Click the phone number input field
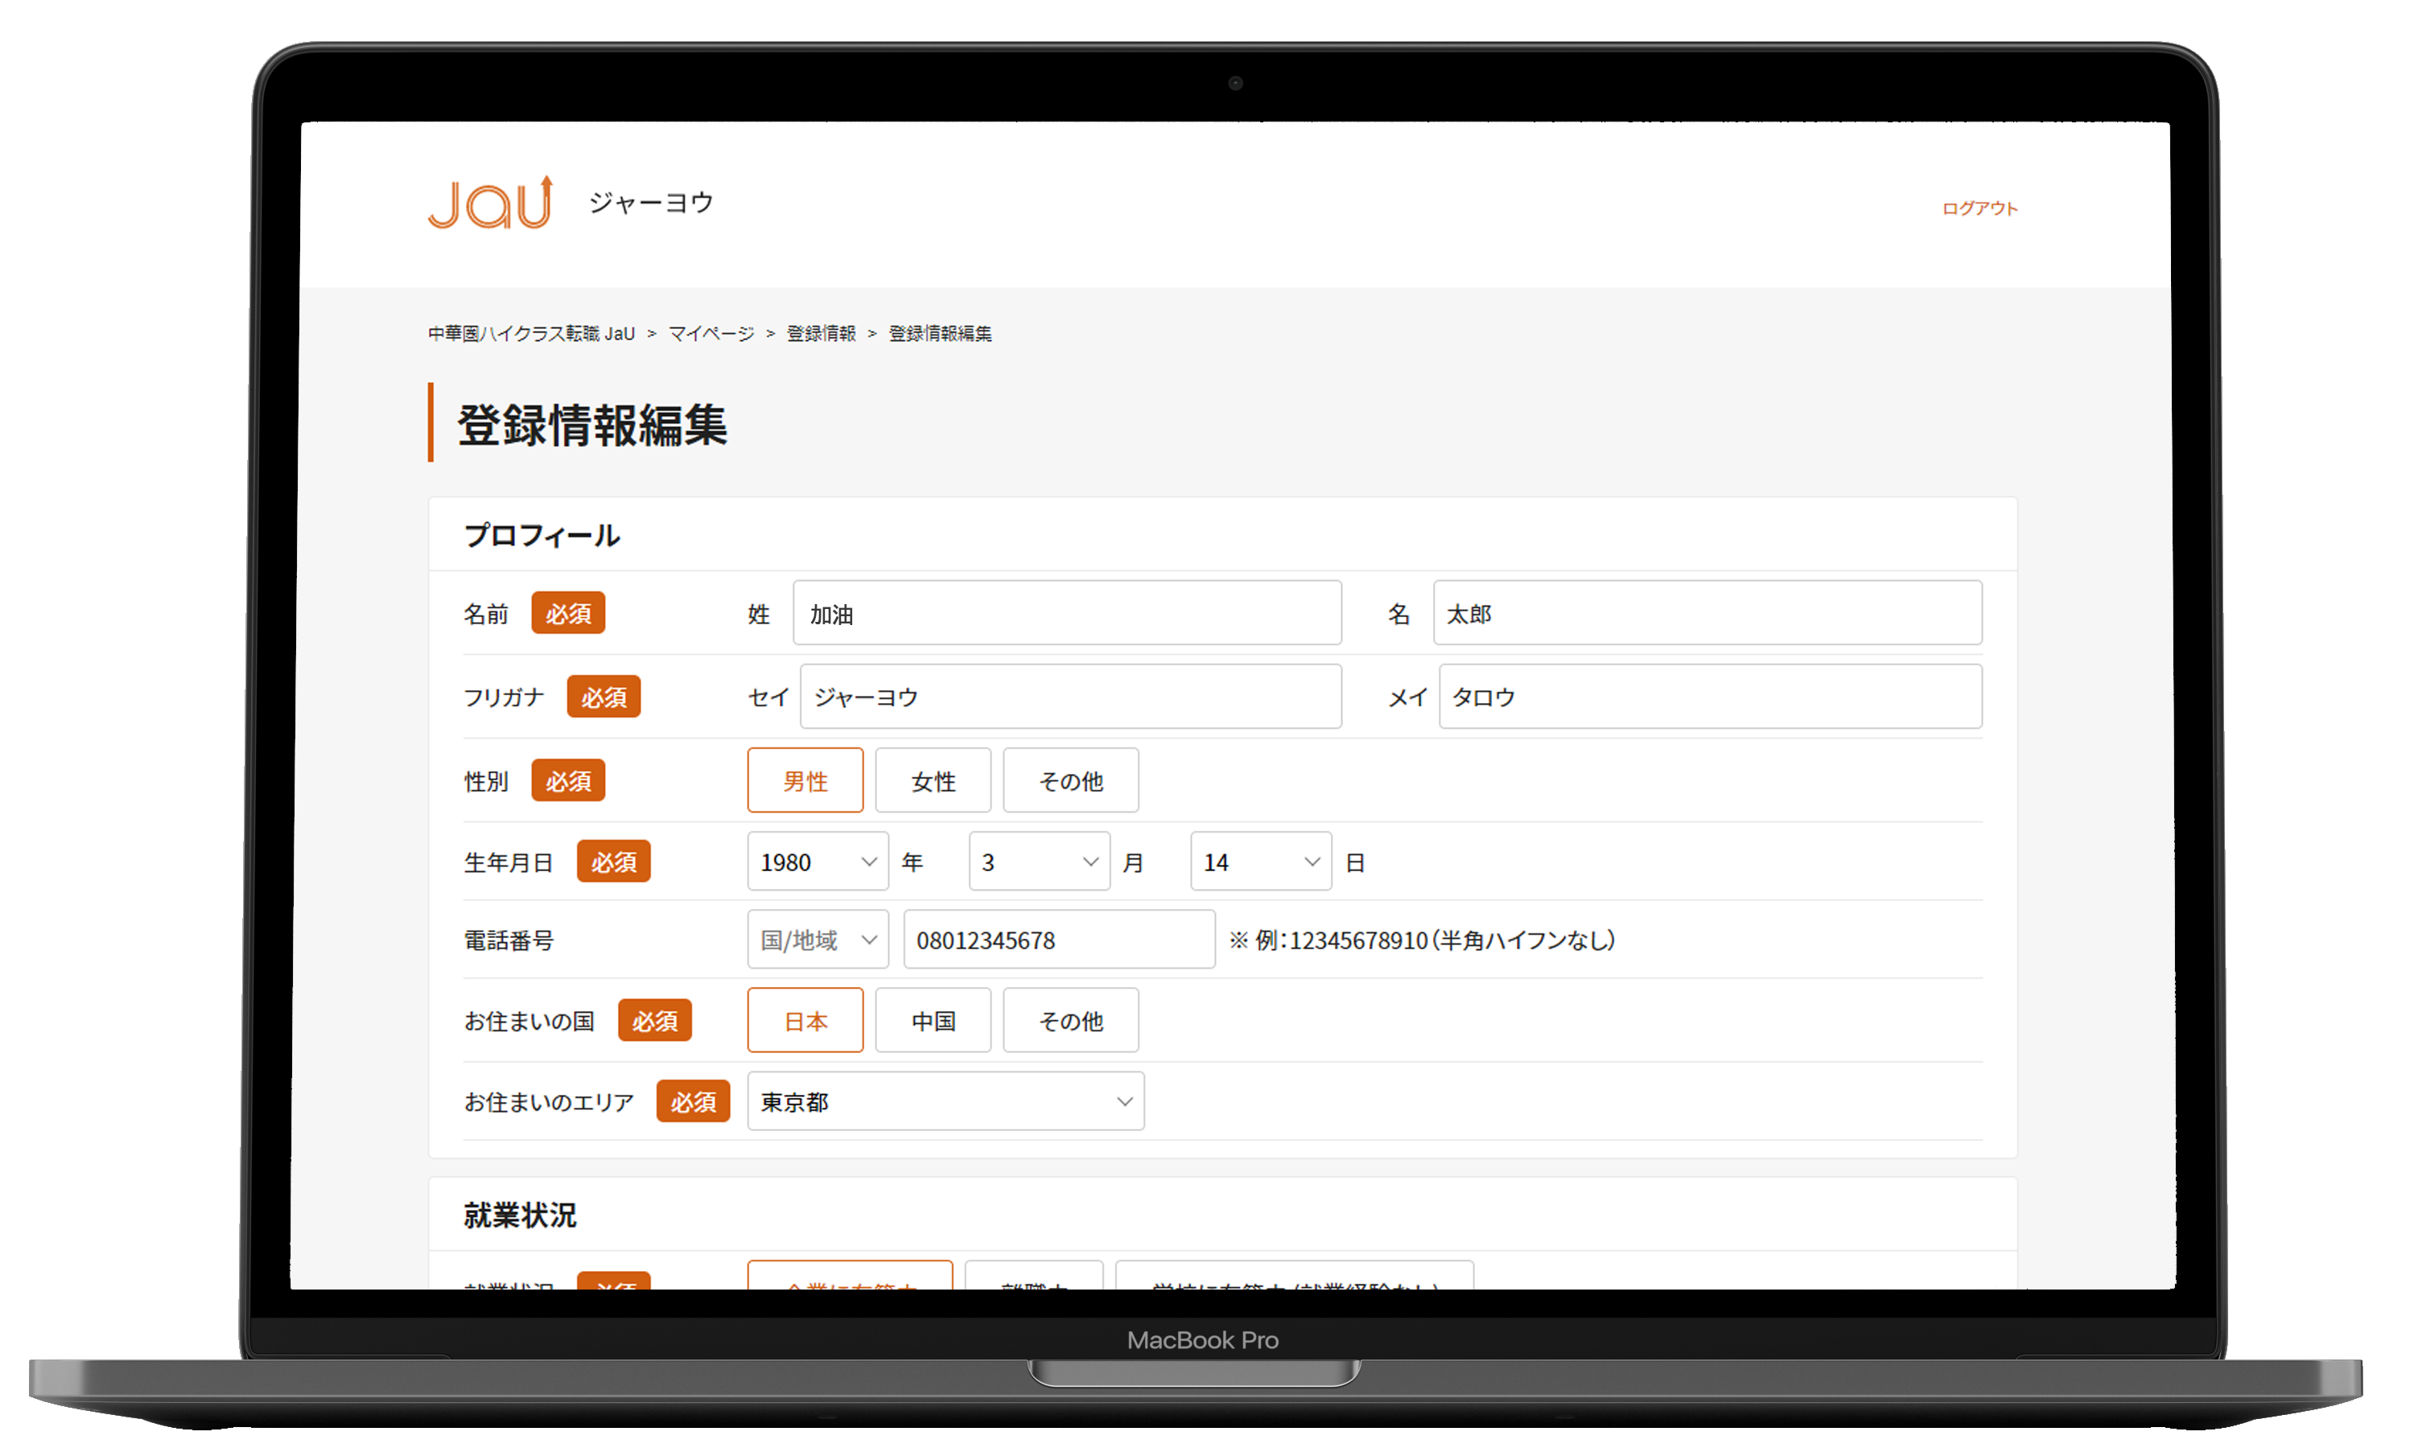Viewport: 2414px width, 1448px height. (1057, 940)
